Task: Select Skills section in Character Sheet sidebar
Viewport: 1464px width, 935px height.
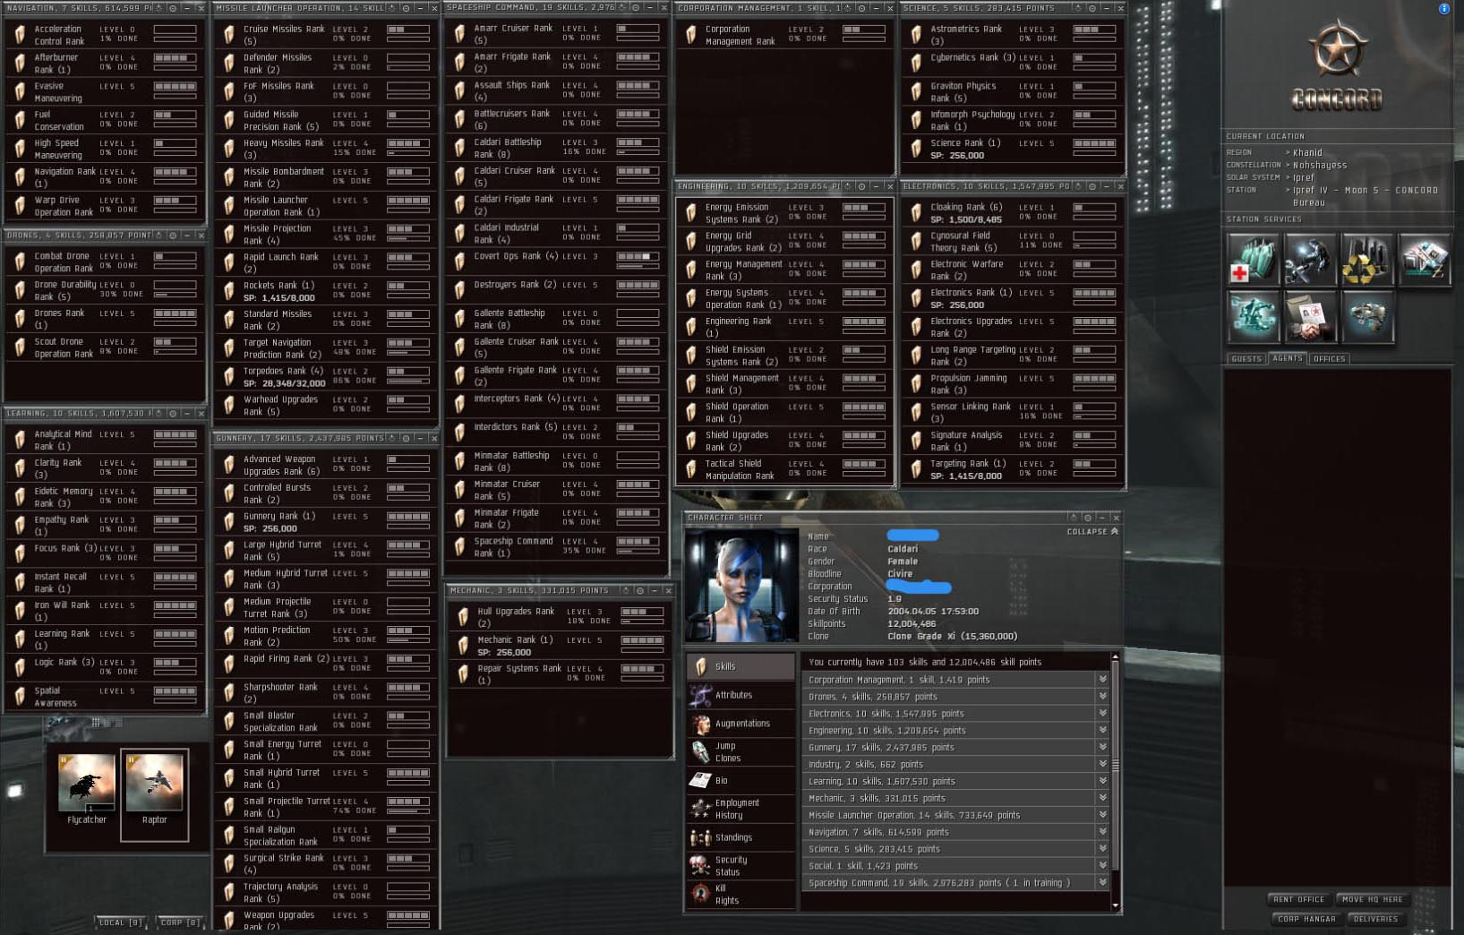Action: [x=741, y=666]
